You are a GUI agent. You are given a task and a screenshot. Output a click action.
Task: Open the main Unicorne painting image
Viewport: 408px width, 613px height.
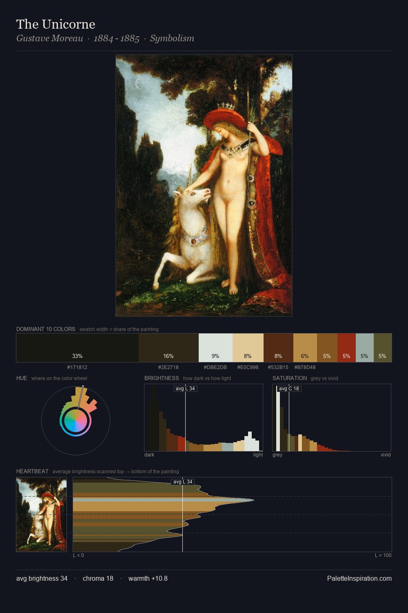tap(204, 186)
